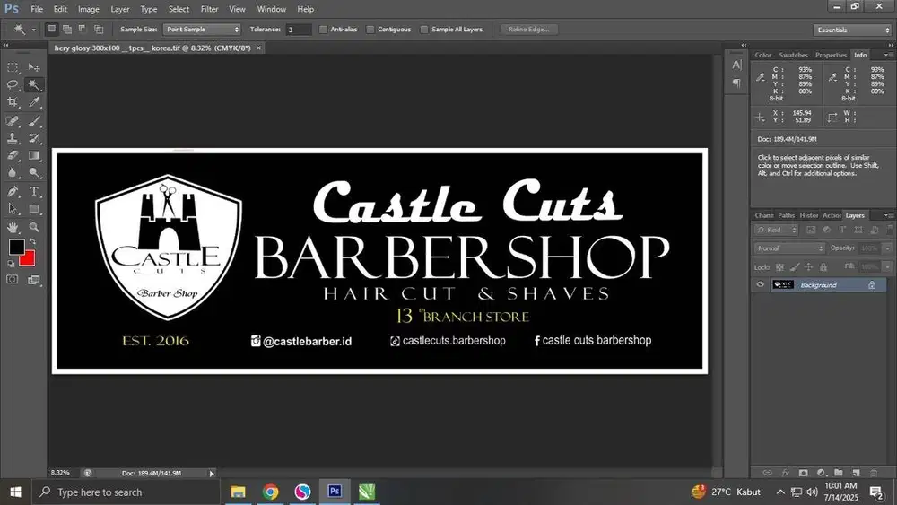Select the Dodge tool
This screenshot has width=897, height=505.
(x=34, y=173)
